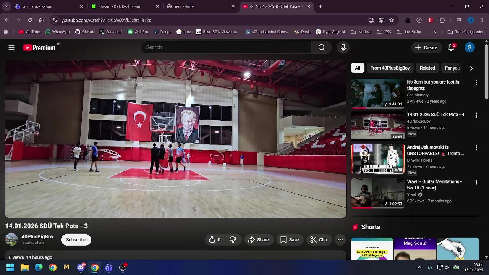
Task: Open Windows Start menu
Action: point(10,267)
